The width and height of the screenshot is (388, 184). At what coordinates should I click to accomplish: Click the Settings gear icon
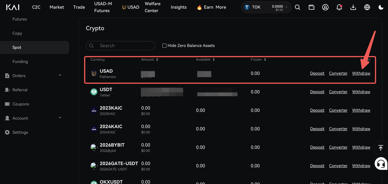[x=7, y=132]
